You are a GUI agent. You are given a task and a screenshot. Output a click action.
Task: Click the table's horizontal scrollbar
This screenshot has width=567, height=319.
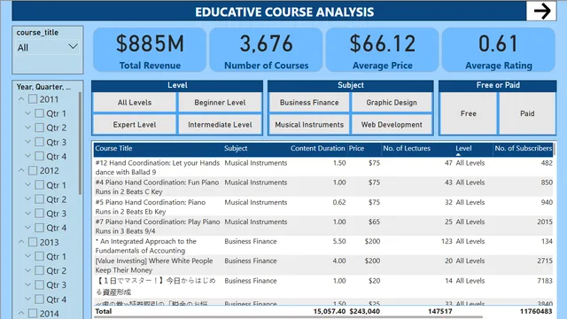[289, 317]
